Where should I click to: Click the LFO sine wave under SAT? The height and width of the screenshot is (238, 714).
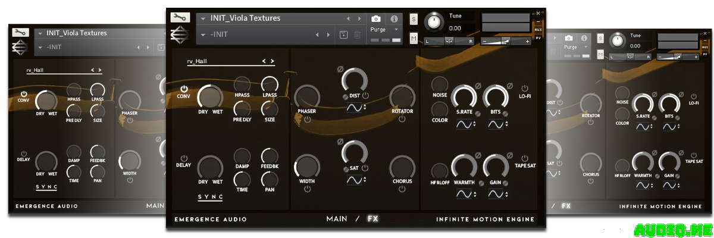[354, 180]
